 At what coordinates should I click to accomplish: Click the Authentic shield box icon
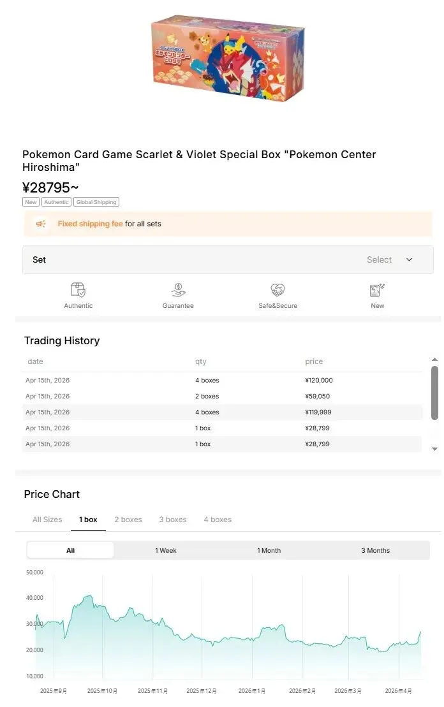(78, 290)
